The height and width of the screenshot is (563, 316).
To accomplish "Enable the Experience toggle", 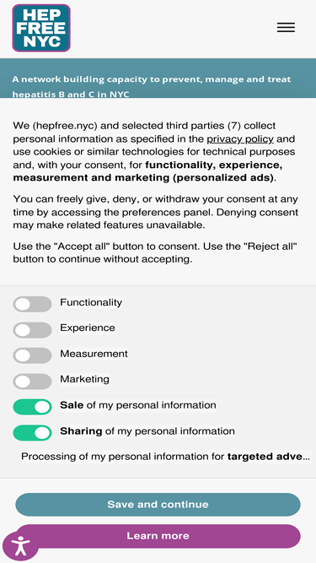I will [x=32, y=330].
